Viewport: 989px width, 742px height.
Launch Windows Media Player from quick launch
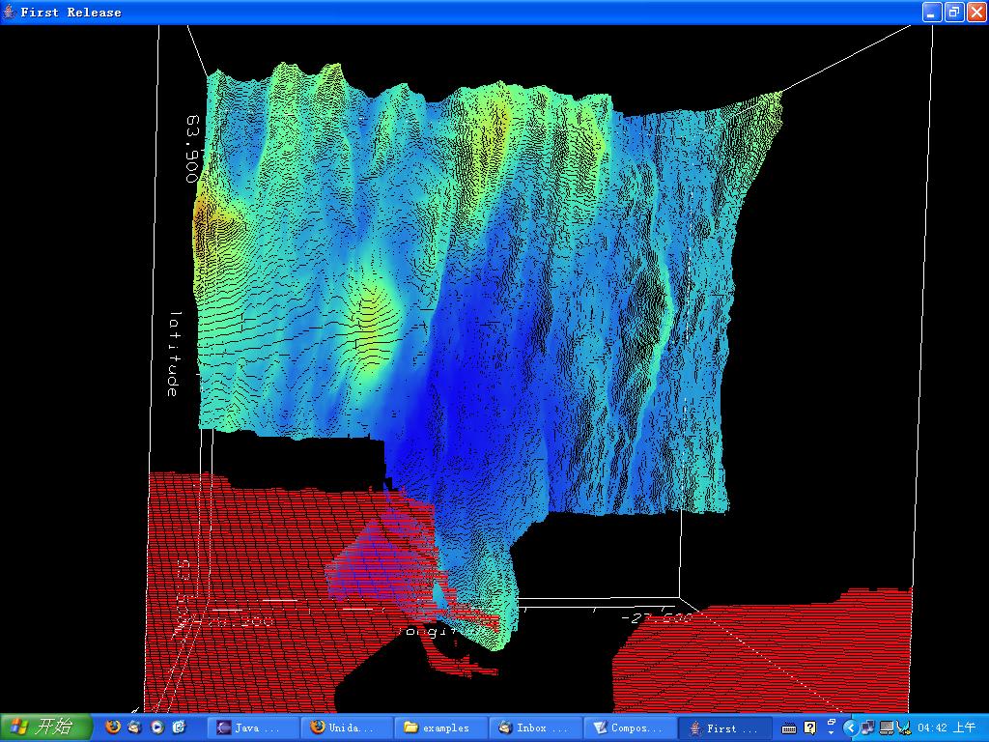click(156, 728)
